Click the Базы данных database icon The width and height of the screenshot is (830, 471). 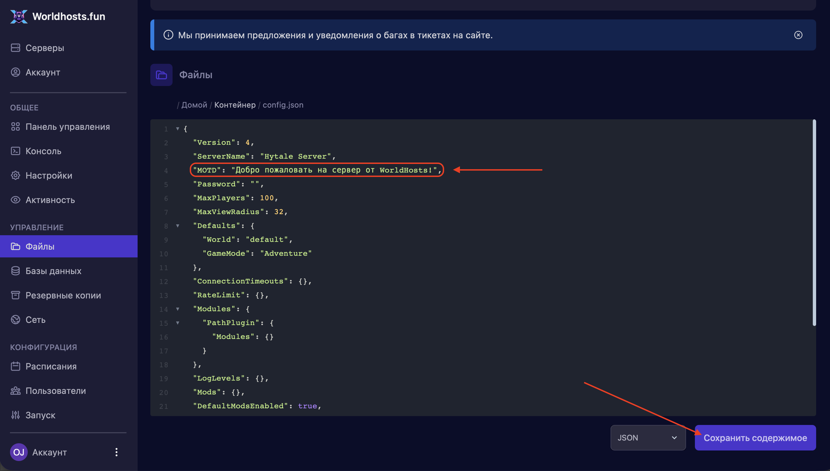tap(15, 271)
